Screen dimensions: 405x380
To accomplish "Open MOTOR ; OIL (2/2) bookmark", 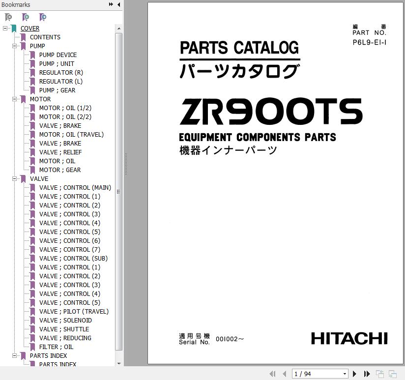I will point(65,117).
